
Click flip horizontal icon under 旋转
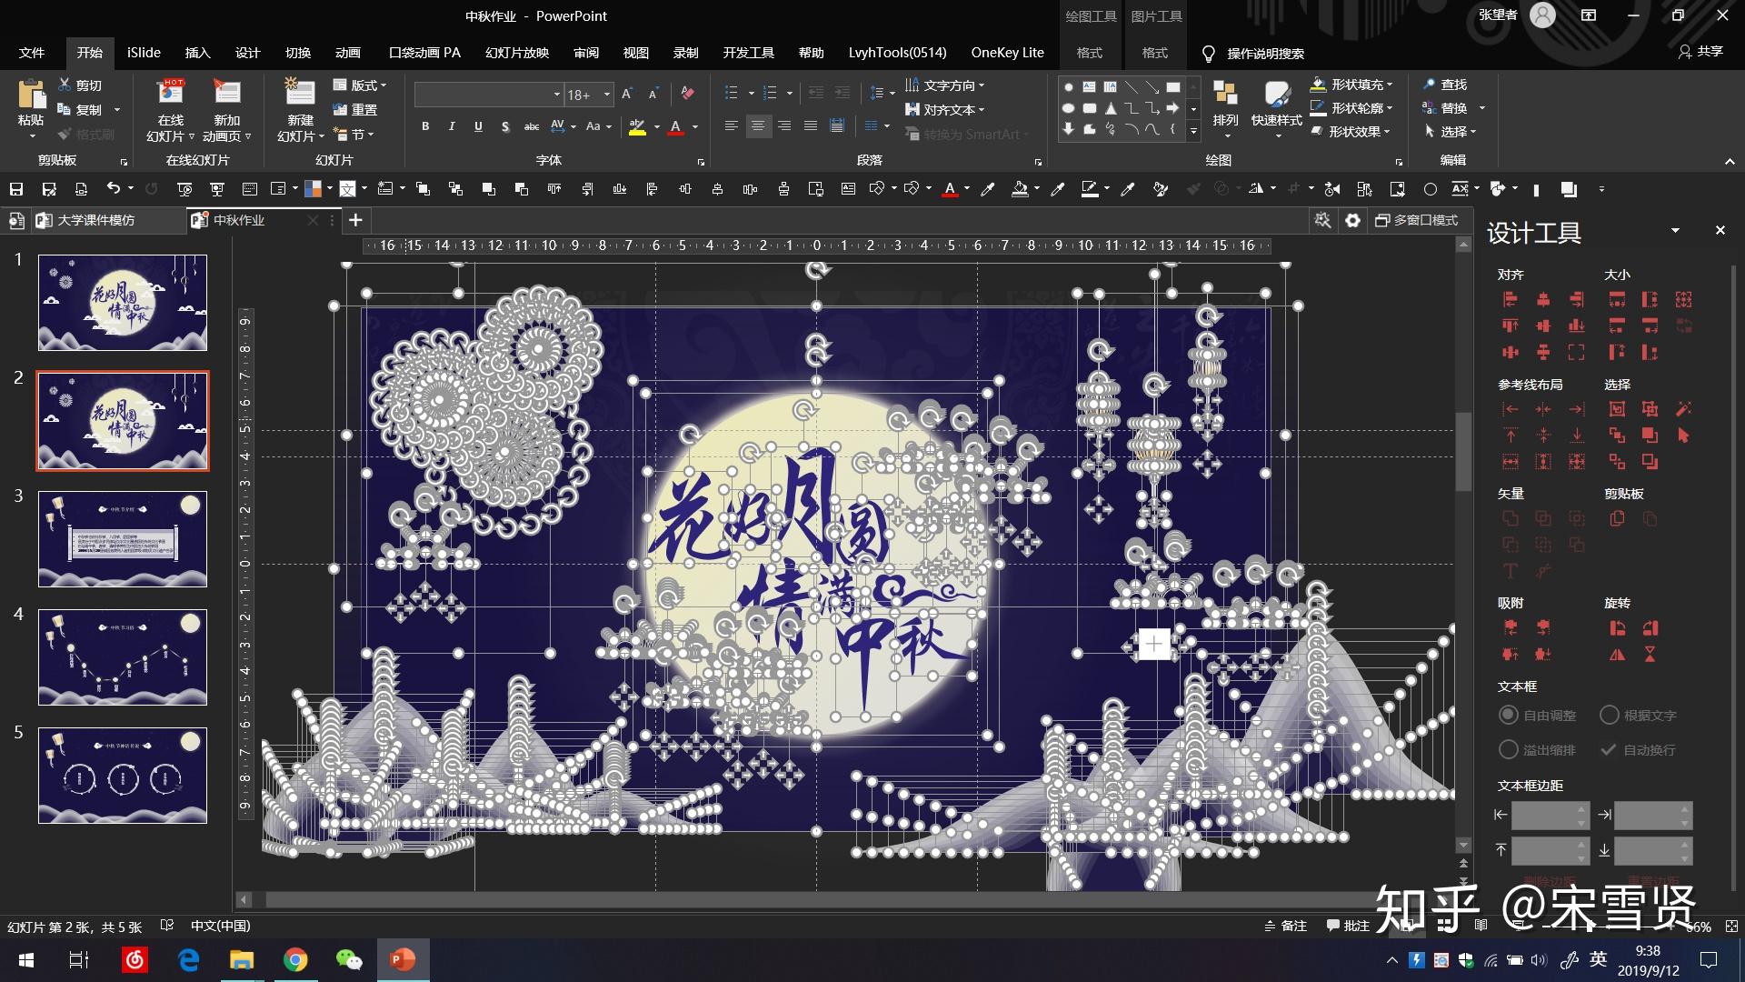(1617, 655)
